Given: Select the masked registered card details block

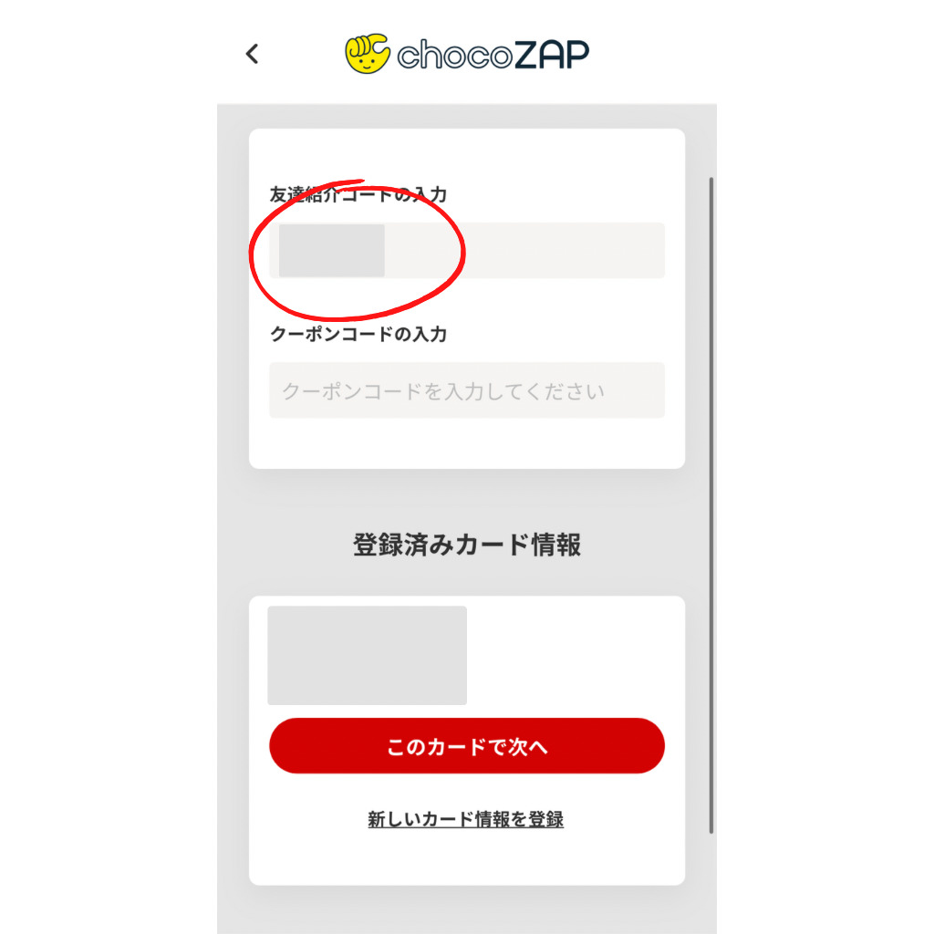Looking at the screenshot, I should tap(367, 655).
